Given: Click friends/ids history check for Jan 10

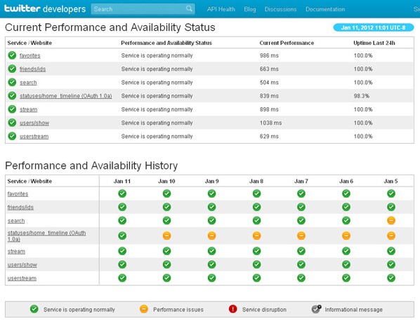Looking at the screenshot, I should pyautogui.click(x=166, y=207).
